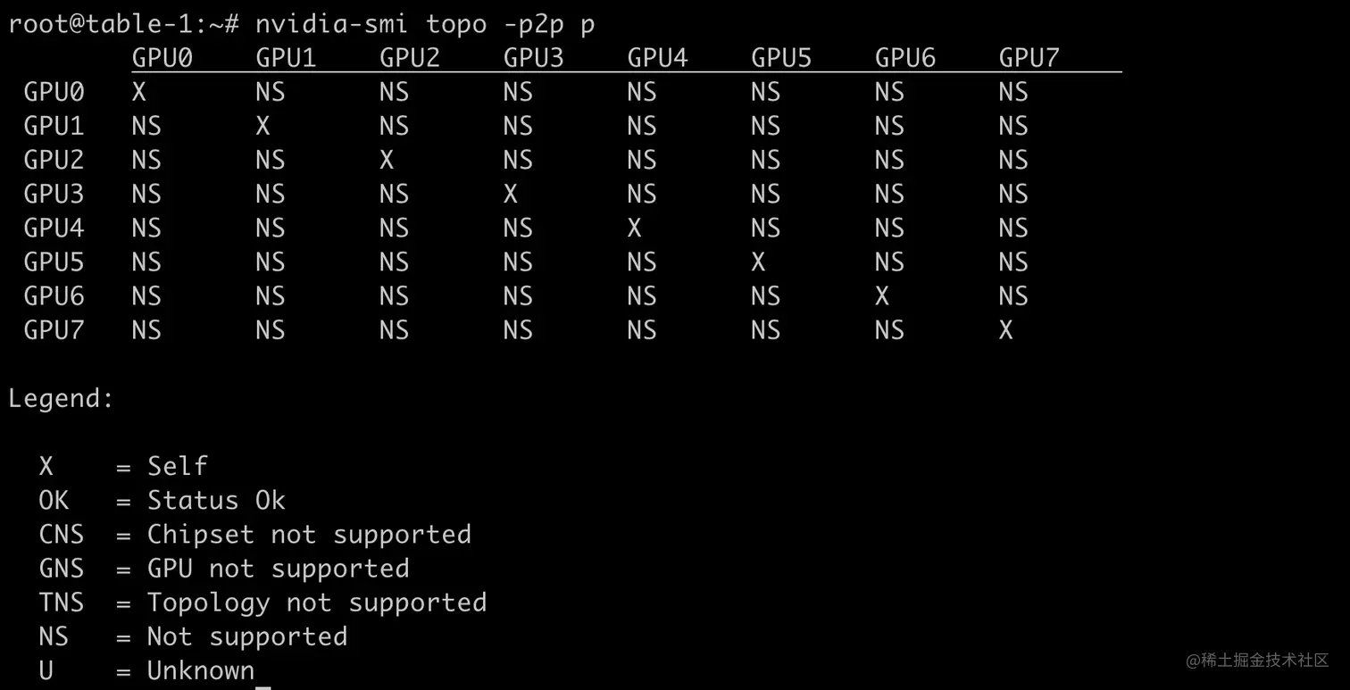Viewport: 1350px width, 690px height.
Task: Click the GPU4 row self X marker
Action: coord(635,229)
